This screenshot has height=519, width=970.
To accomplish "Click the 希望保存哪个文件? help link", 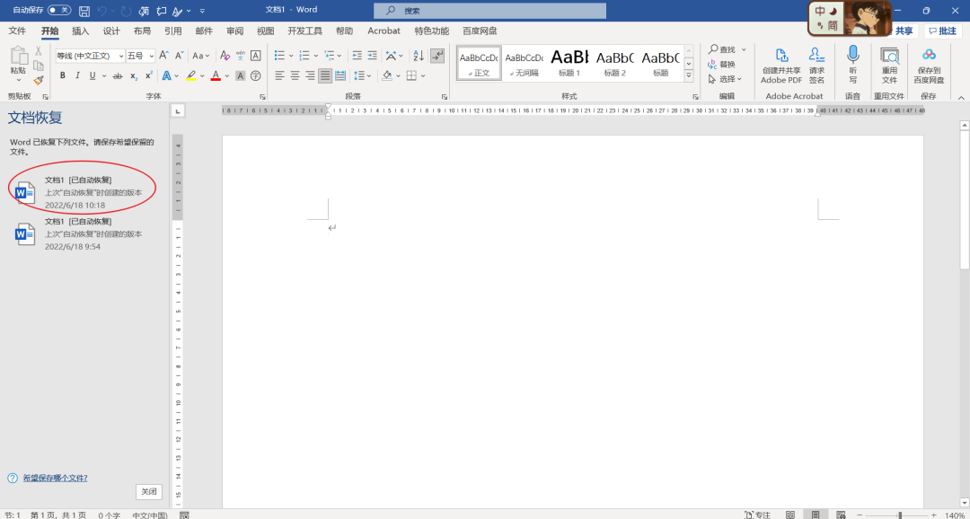I will coord(55,478).
